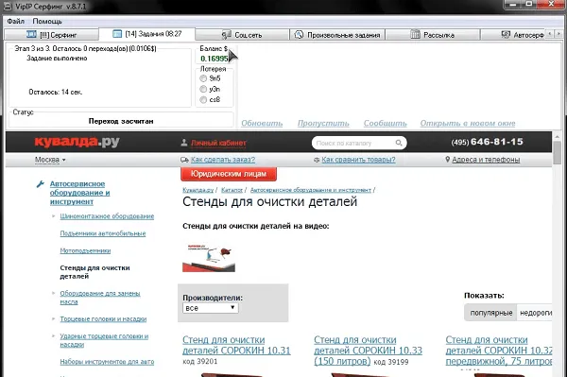Open Как сделать заказ? link
The image size is (567, 377).
tap(223, 160)
